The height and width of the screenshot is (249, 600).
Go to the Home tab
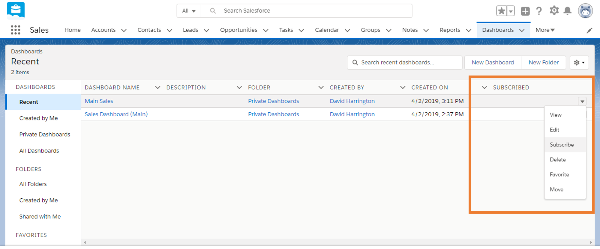[x=73, y=30]
